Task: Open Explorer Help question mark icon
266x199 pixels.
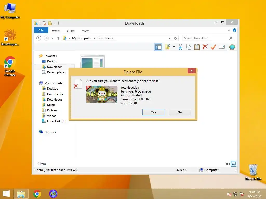Action: coord(235,30)
